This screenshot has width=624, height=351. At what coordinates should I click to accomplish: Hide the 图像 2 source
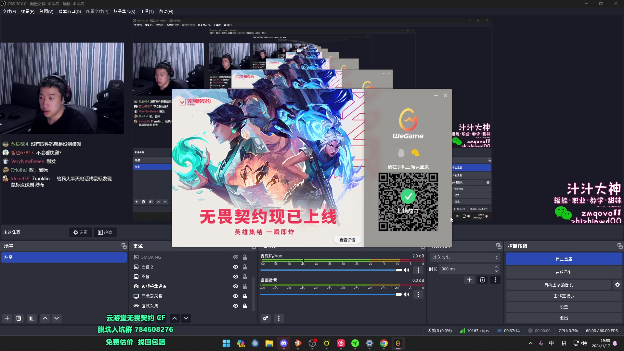(236, 267)
